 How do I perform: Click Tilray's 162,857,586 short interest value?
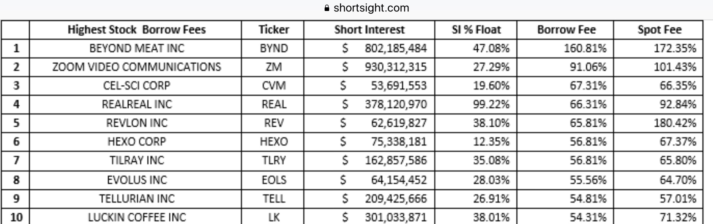coord(396,160)
